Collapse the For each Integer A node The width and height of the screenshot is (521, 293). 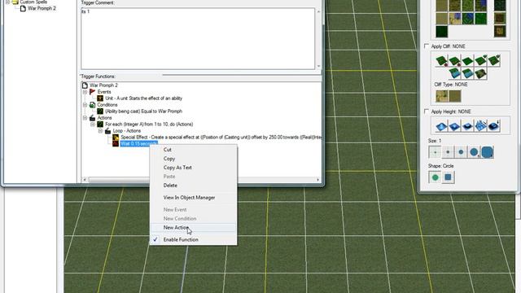93,125
